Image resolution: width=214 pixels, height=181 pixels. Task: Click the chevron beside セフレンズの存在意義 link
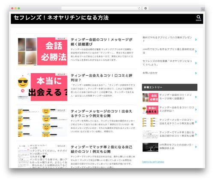[x=196, y=63]
